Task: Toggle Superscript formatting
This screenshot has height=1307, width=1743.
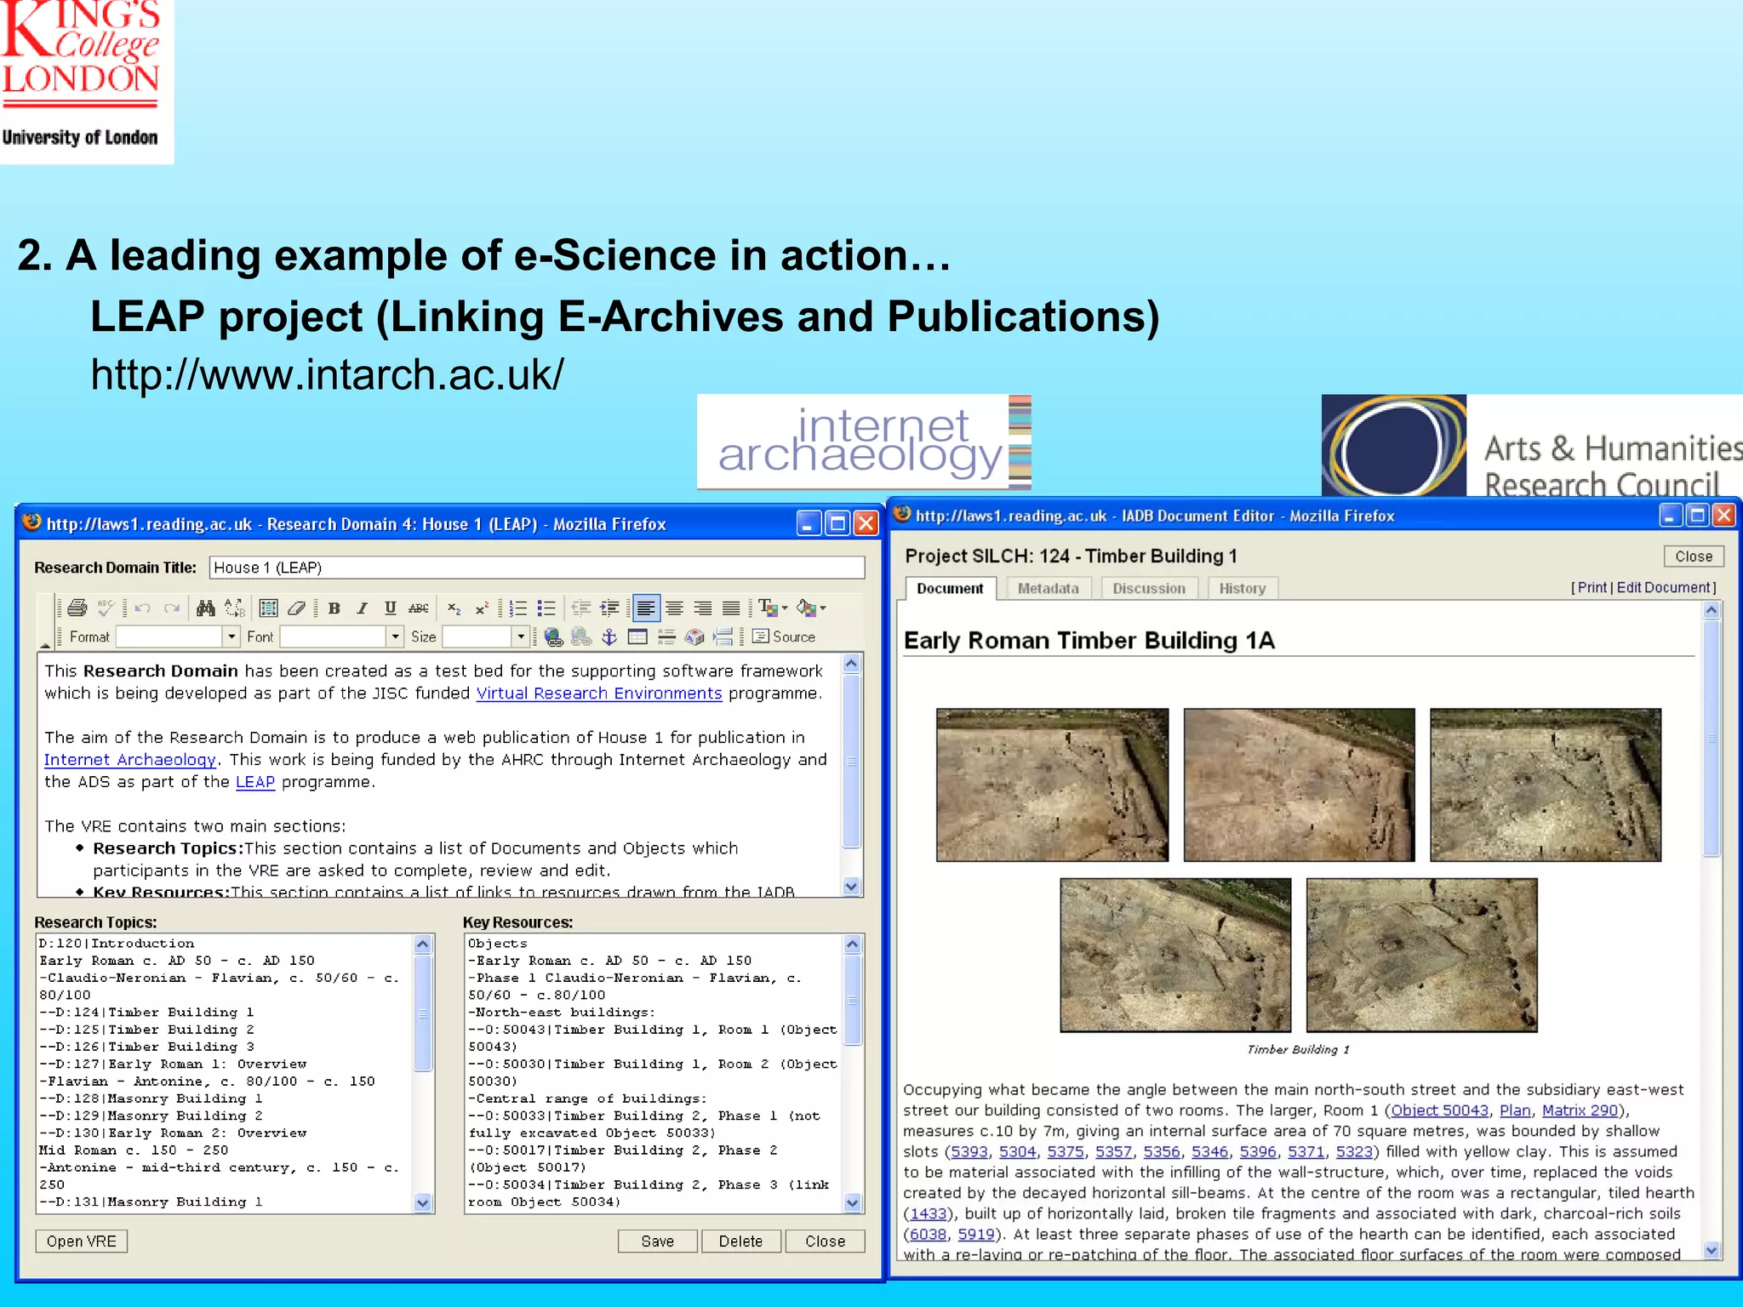Action: coord(482,608)
